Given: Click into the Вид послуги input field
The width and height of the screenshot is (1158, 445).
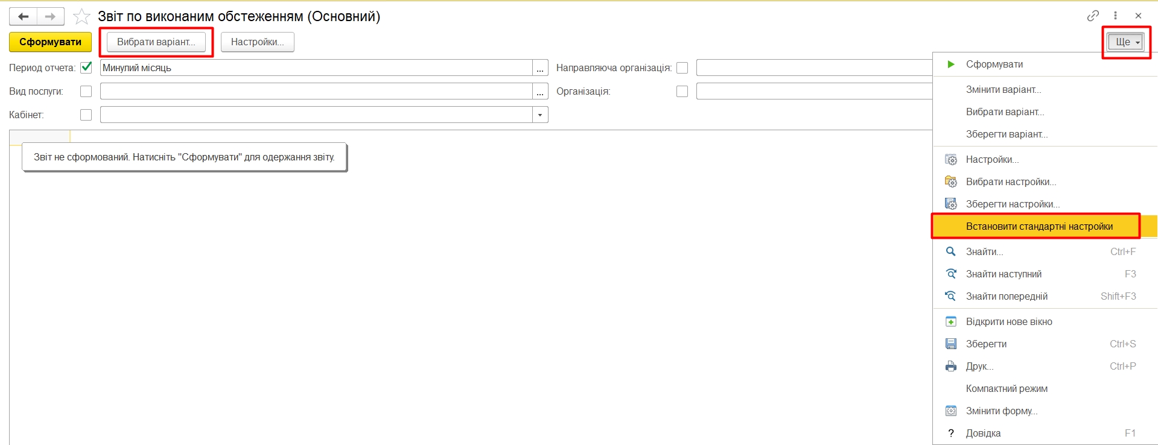Looking at the screenshot, I should [316, 91].
